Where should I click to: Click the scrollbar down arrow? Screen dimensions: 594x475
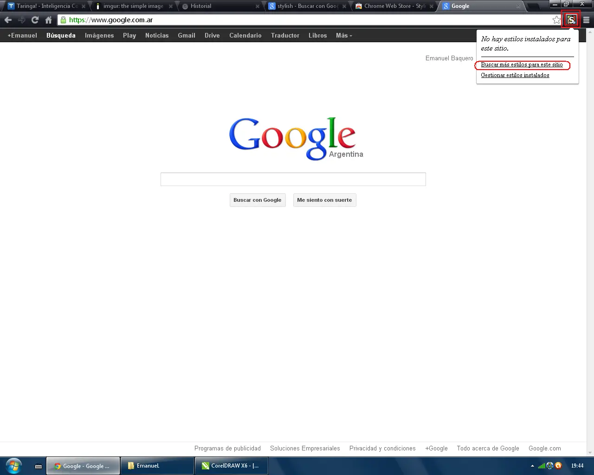(x=590, y=452)
